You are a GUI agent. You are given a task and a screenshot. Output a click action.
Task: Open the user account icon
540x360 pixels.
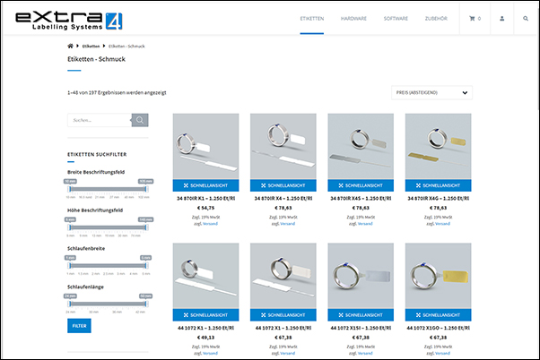(x=501, y=18)
